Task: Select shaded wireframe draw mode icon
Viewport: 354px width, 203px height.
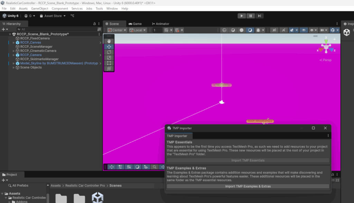Action: (233, 30)
